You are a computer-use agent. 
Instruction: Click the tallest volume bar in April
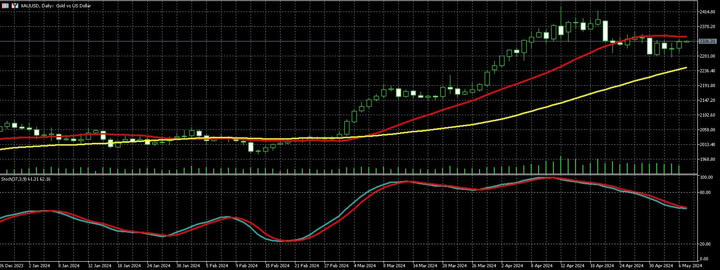[x=561, y=165]
